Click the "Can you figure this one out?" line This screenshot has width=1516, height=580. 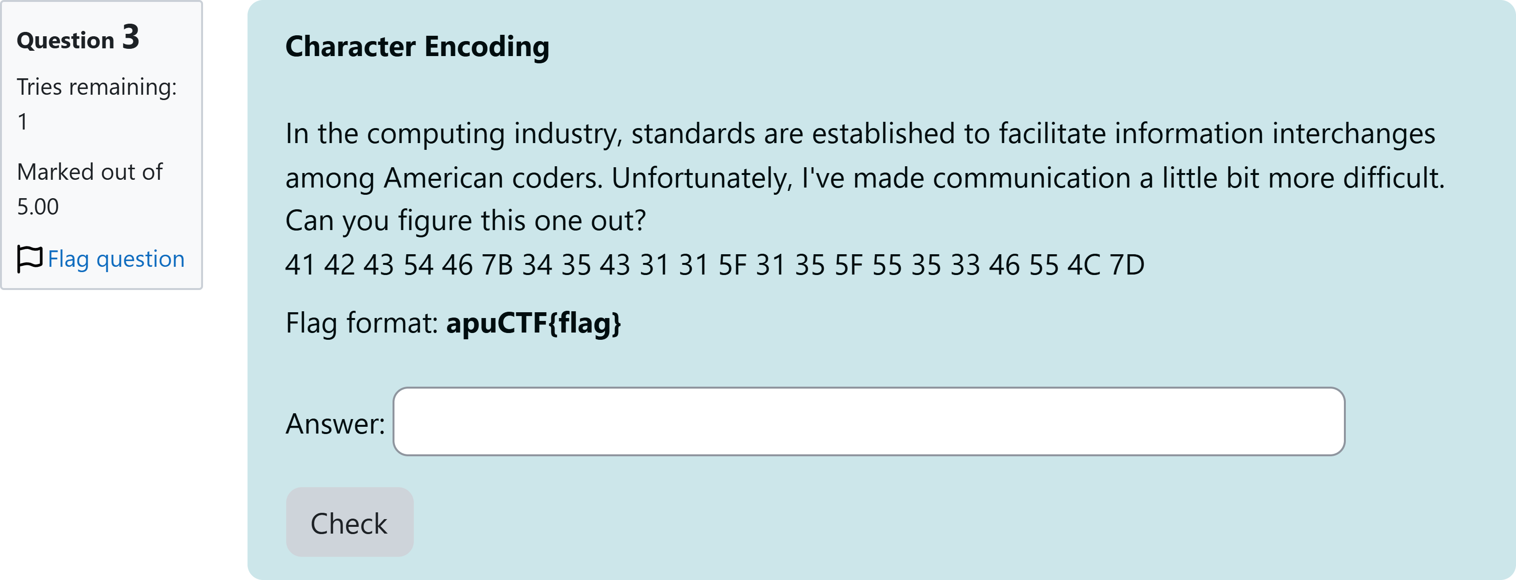[x=466, y=221]
